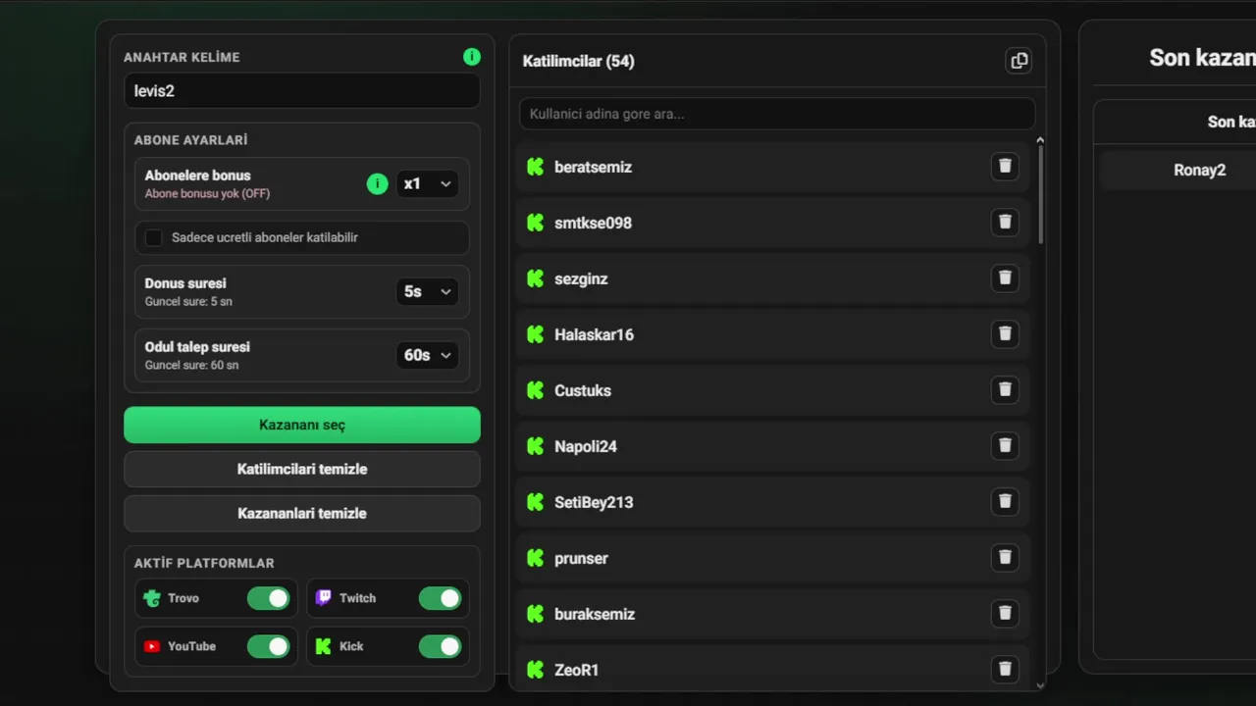Remove prunser via trash icon
Screen dimensions: 1256x706
click(1005, 558)
